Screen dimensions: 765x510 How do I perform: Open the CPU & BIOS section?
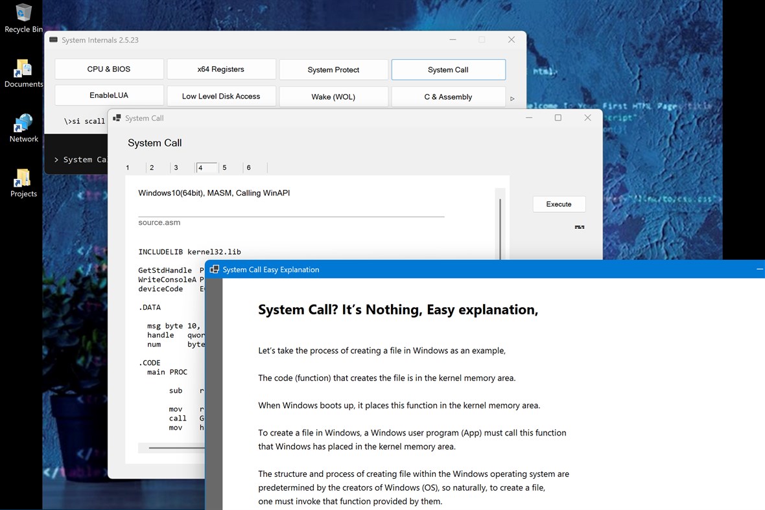108,69
